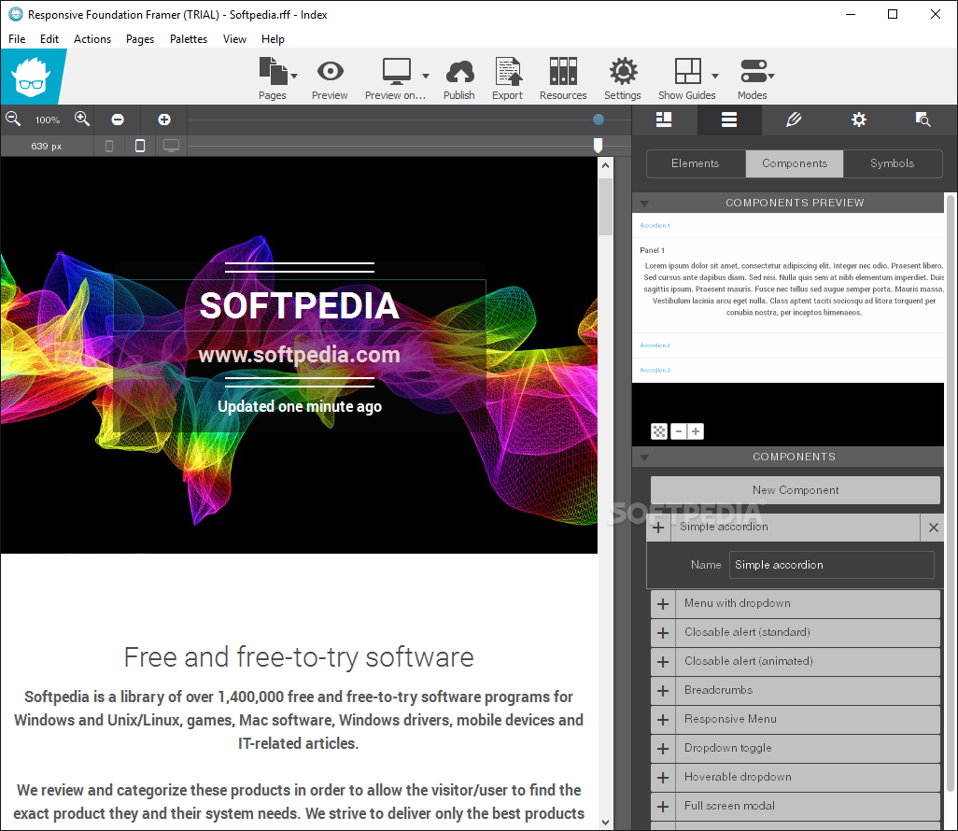This screenshot has width=958, height=831.
Task: Click the Modes switch icon
Action: (x=754, y=72)
